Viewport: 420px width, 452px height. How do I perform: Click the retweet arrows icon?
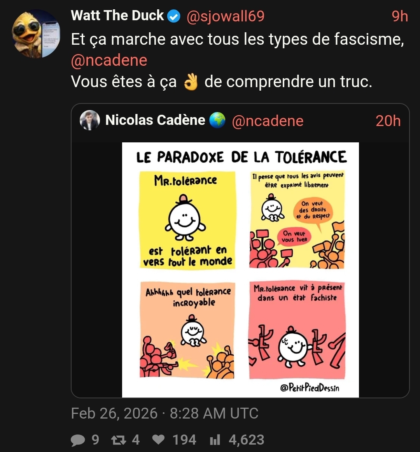click(x=119, y=440)
